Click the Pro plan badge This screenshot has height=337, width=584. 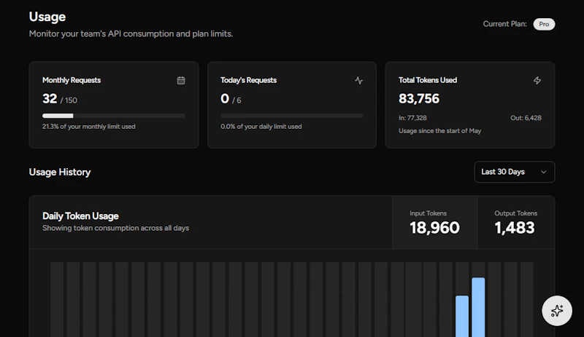544,24
